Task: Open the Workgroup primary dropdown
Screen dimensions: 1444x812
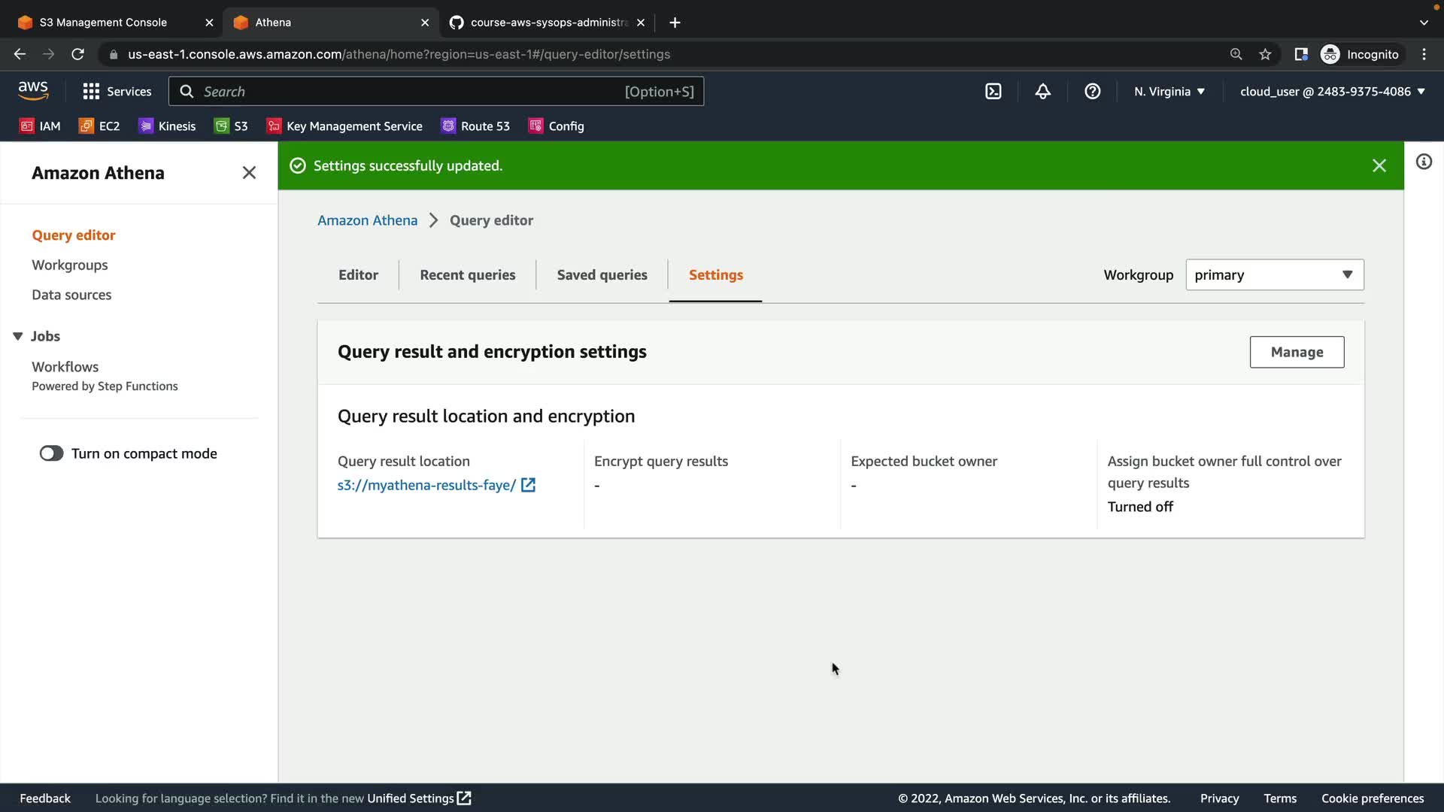Action: point(1274,274)
